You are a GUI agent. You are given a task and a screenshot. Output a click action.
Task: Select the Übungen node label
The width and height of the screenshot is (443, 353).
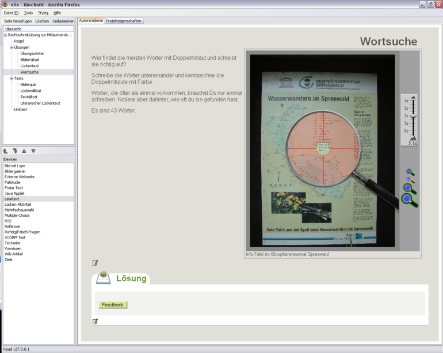(x=22, y=48)
